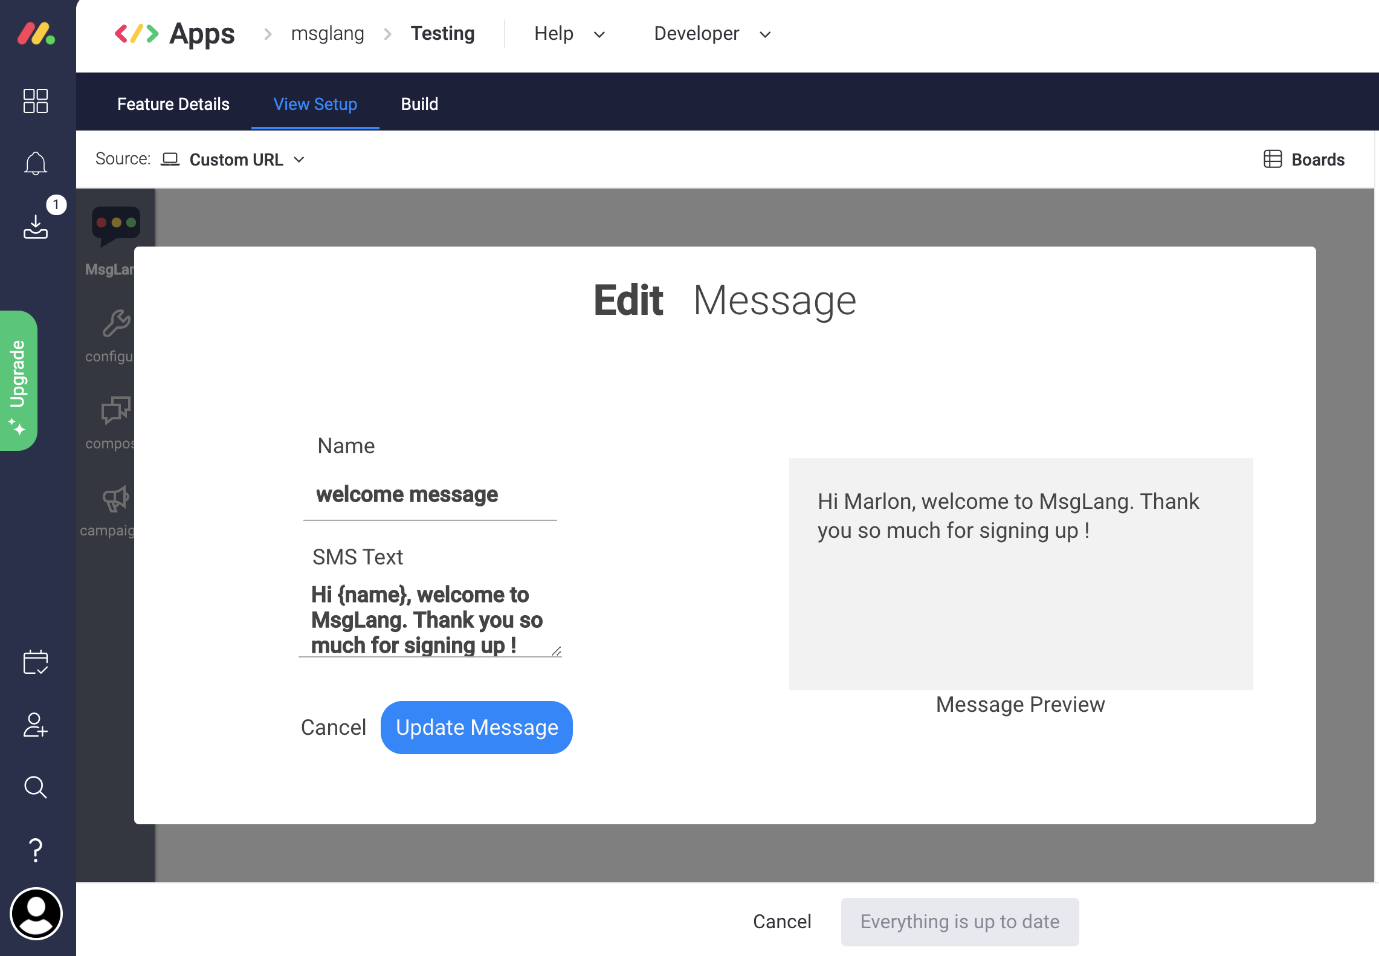Click the green Upgrade button
1379x956 pixels.
click(x=19, y=381)
